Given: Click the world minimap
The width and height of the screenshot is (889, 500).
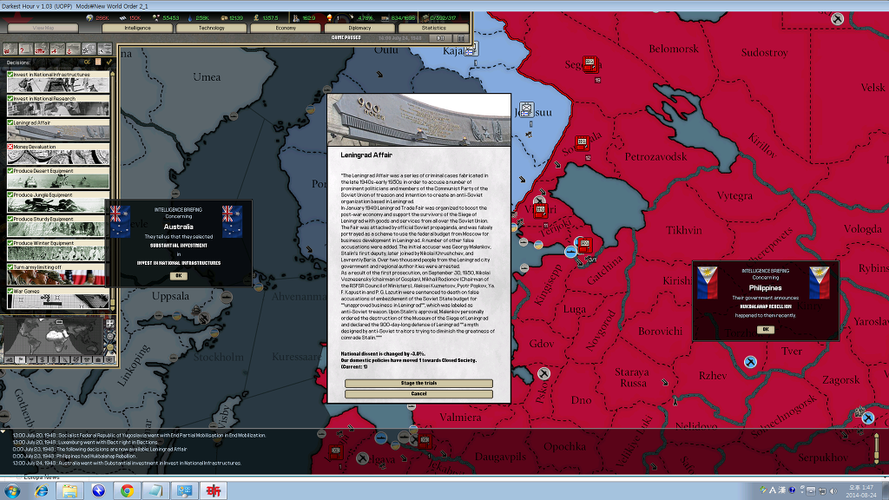Looking at the screenshot, I should (x=54, y=336).
